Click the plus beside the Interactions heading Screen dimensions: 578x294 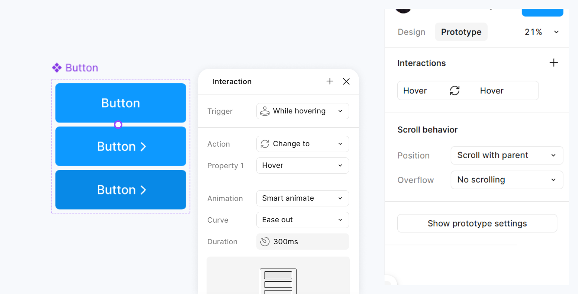[x=554, y=63]
